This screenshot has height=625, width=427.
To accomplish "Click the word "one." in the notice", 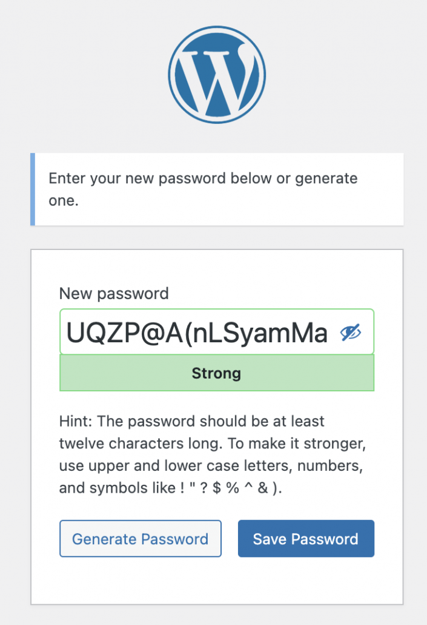I will [64, 200].
